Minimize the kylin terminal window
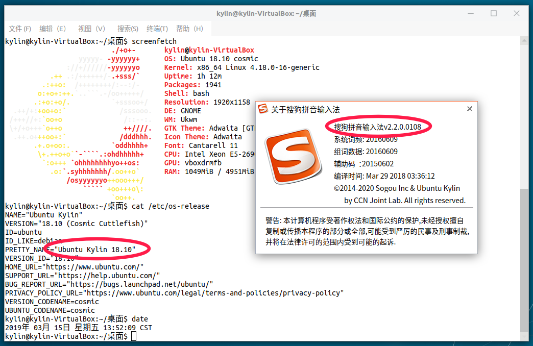Image resolution: width=533 pixels, height=346 pixels. tap(471, 14)
